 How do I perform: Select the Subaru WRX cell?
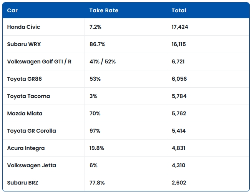pos(24,44)
